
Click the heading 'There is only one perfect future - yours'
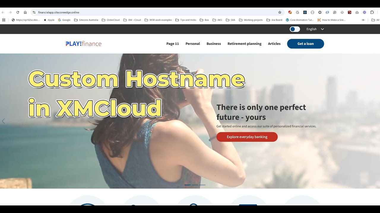(261, 112)
